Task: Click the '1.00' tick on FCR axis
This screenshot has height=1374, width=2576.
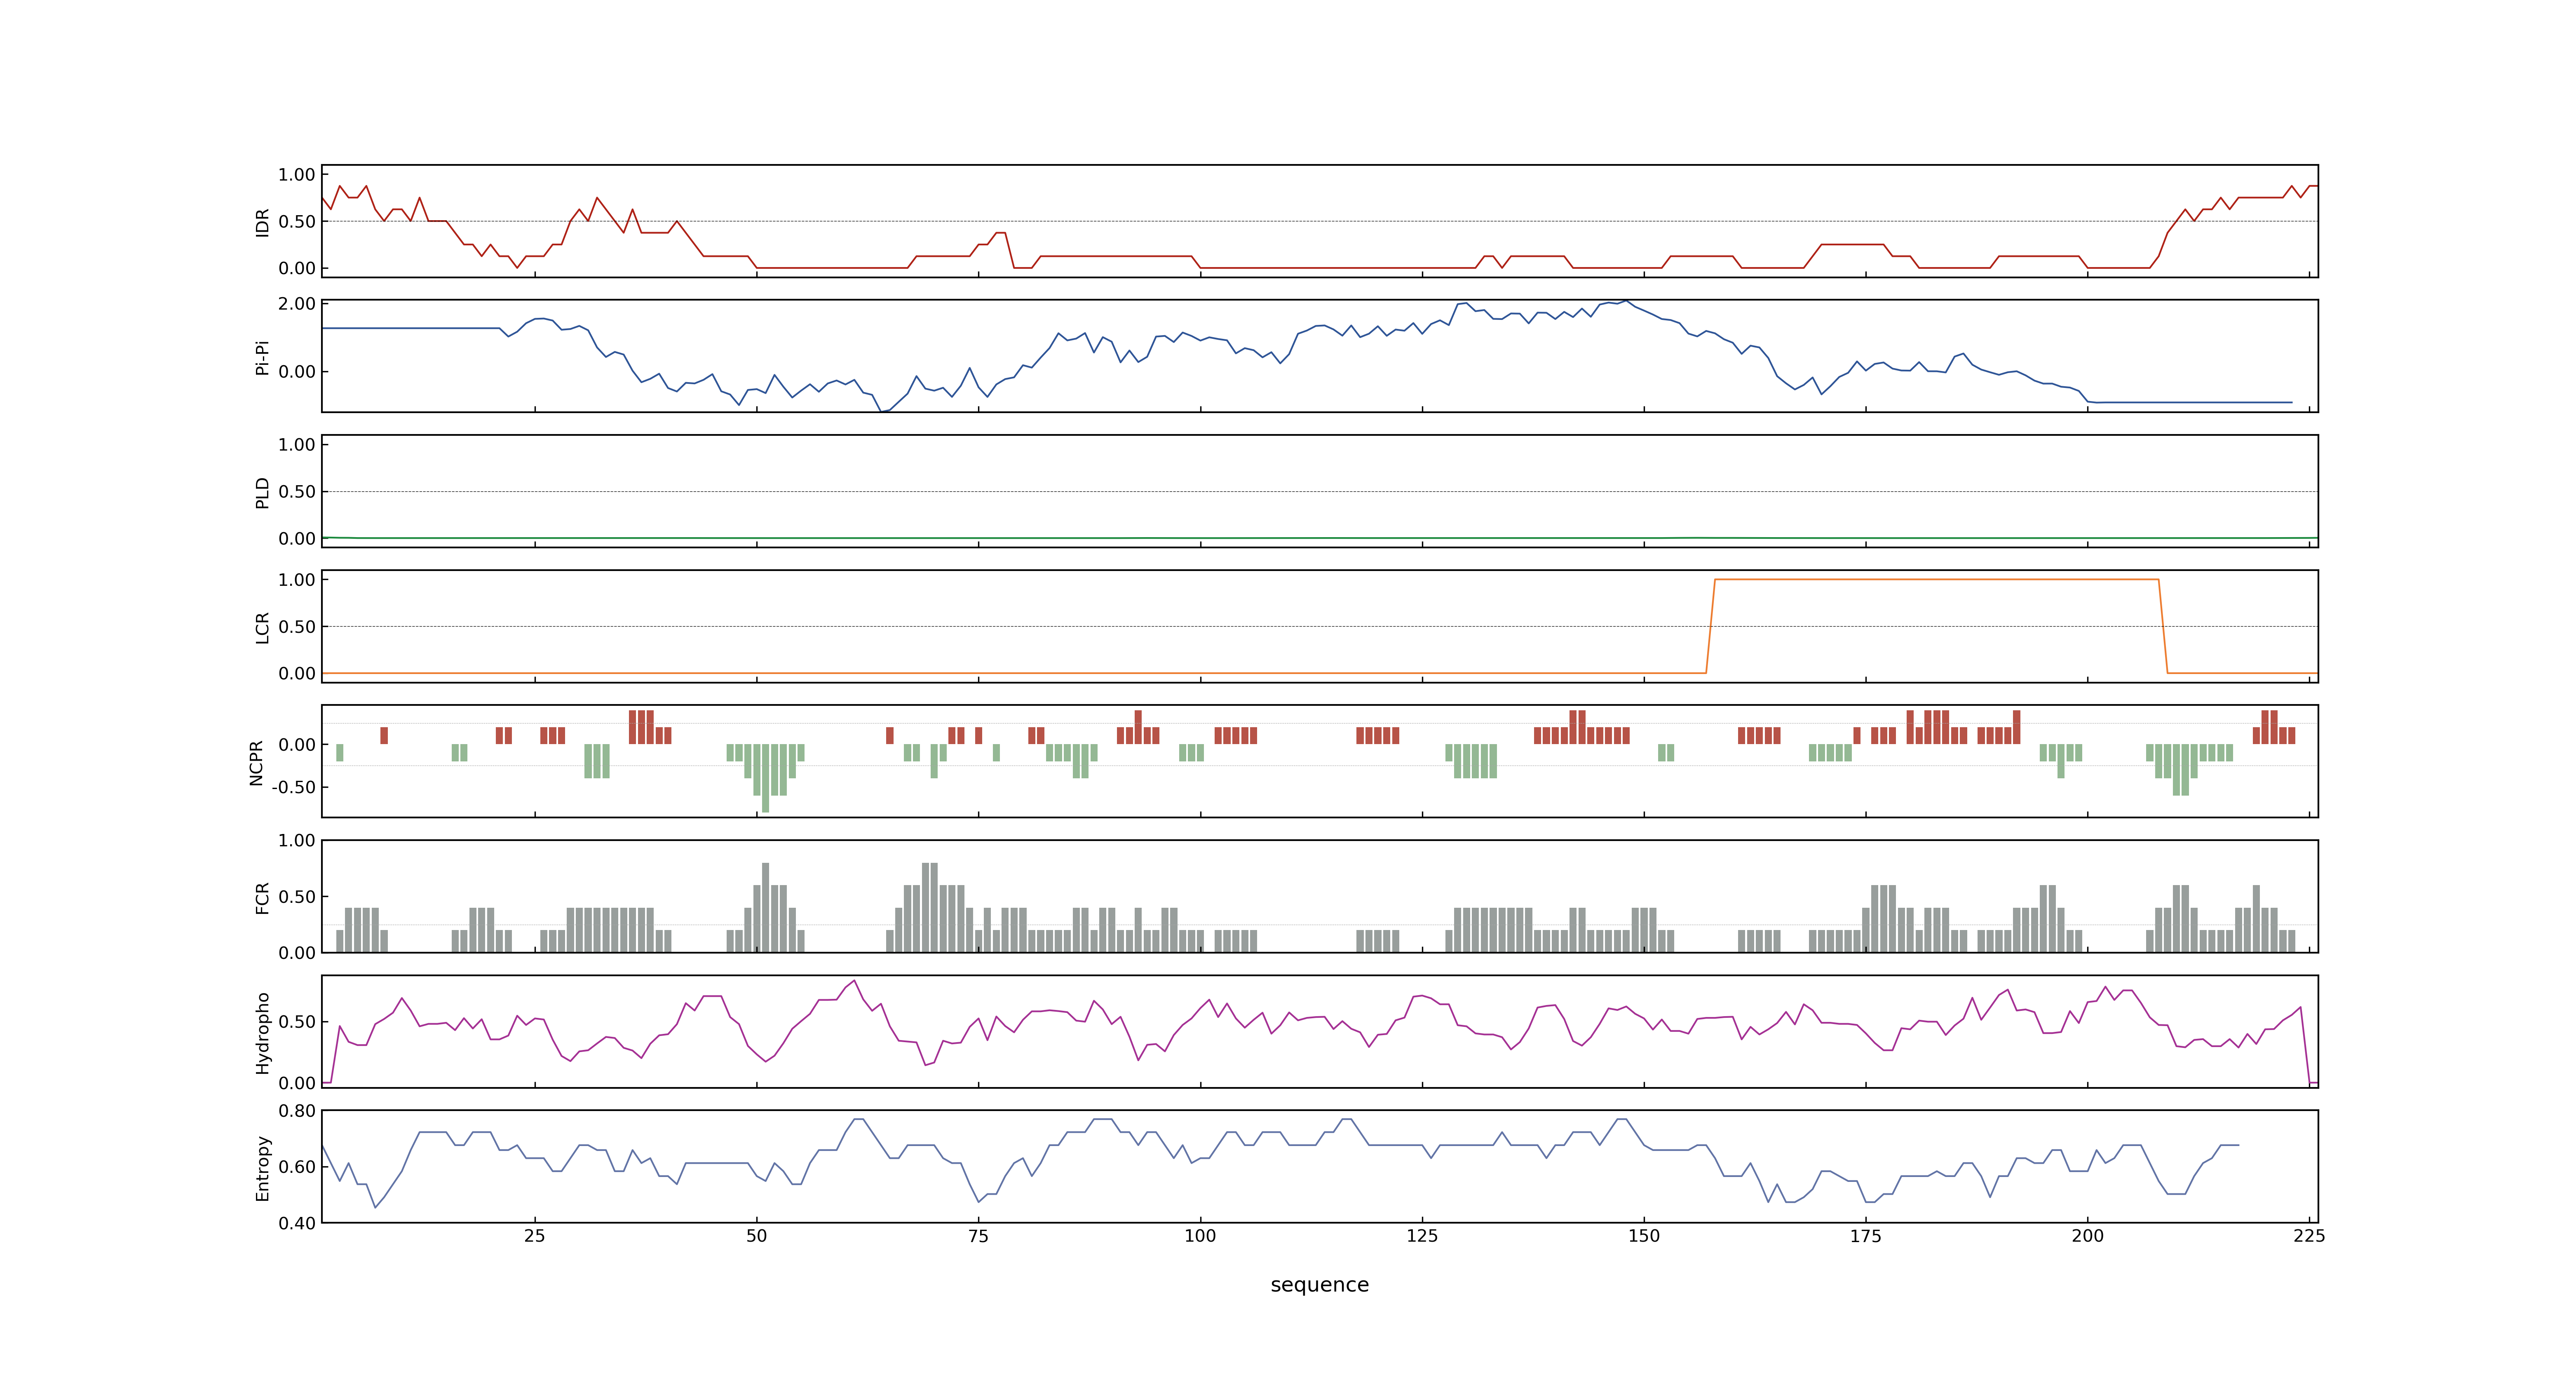Action: (x=297, y=840)
